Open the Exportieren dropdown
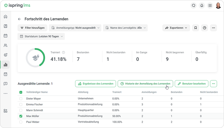Screen dimensions: 224x128 coord(176,28)
